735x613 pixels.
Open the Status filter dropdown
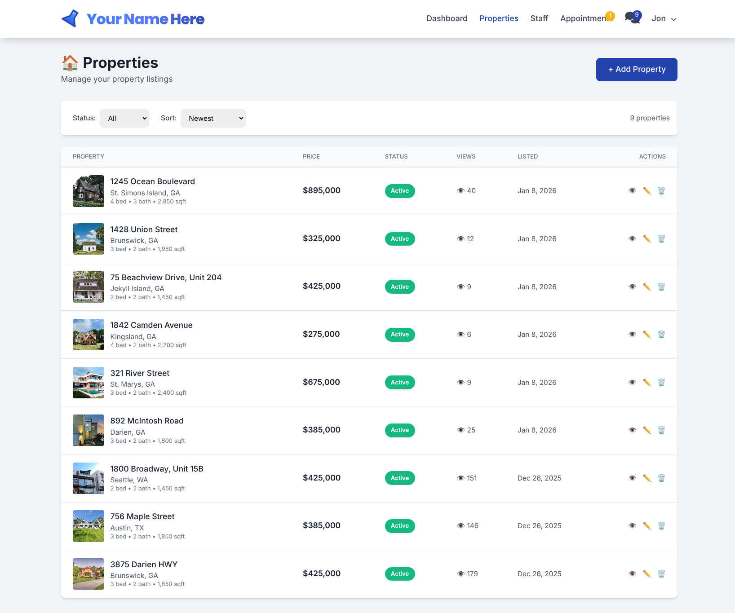coord(124,118)
